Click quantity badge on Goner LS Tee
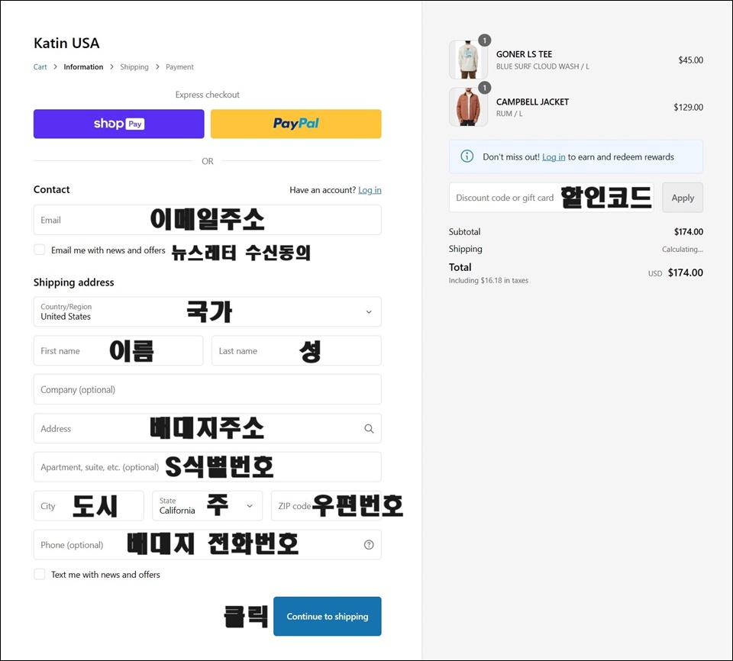 (x=485, y=40)
